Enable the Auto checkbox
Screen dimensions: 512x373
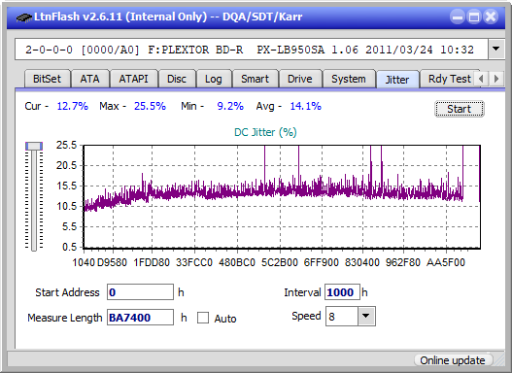pos(203,318)
